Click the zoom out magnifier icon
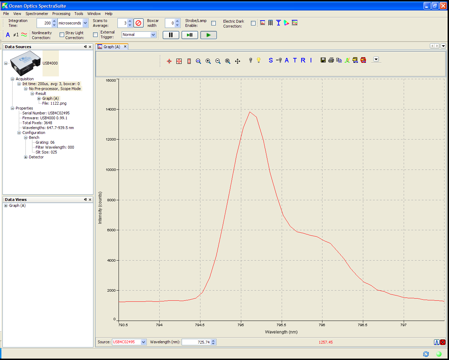The width and height of the screenshot is (449, 360). 218,61
